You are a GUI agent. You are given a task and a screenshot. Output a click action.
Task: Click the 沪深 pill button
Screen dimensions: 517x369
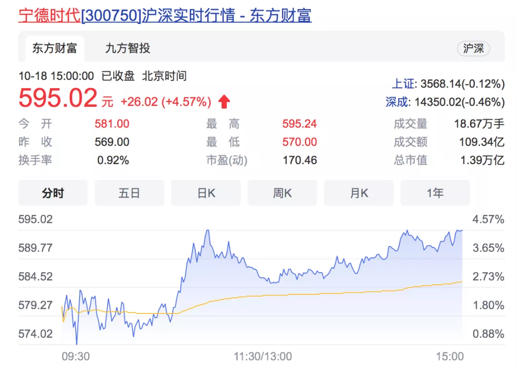coord(473,48)
